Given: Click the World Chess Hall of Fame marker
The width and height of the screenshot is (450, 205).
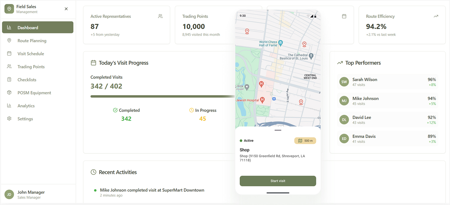Looking at the screenshot, I should click(x=281, y=43).
